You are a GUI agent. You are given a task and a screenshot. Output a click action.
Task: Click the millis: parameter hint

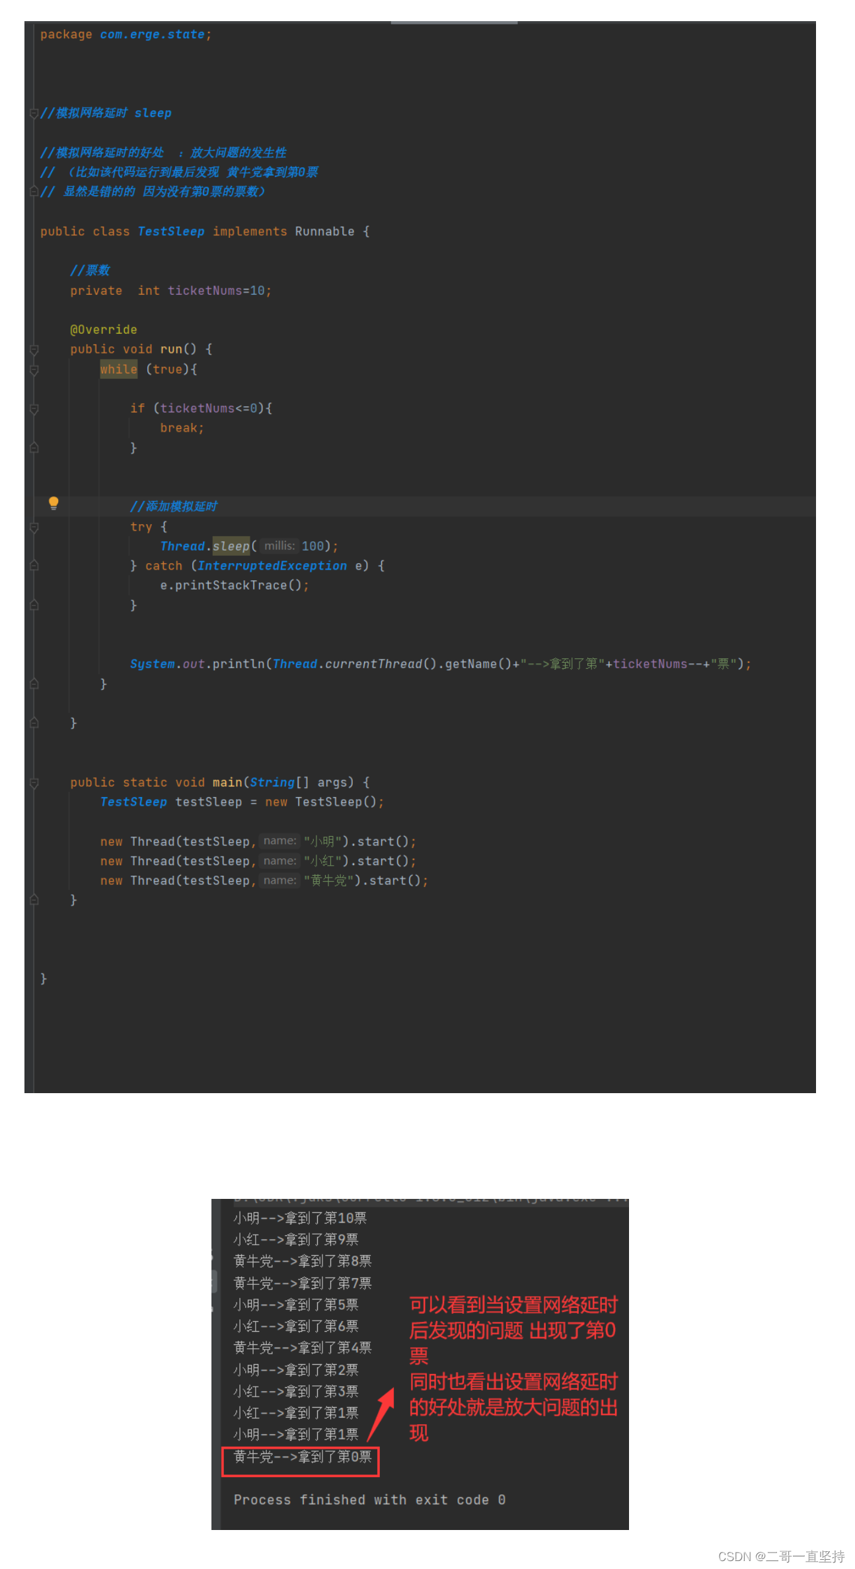click(x=279, y=546)
